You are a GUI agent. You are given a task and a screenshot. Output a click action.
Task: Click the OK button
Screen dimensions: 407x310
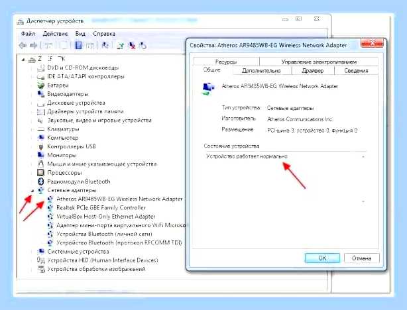tap(322, 258)
